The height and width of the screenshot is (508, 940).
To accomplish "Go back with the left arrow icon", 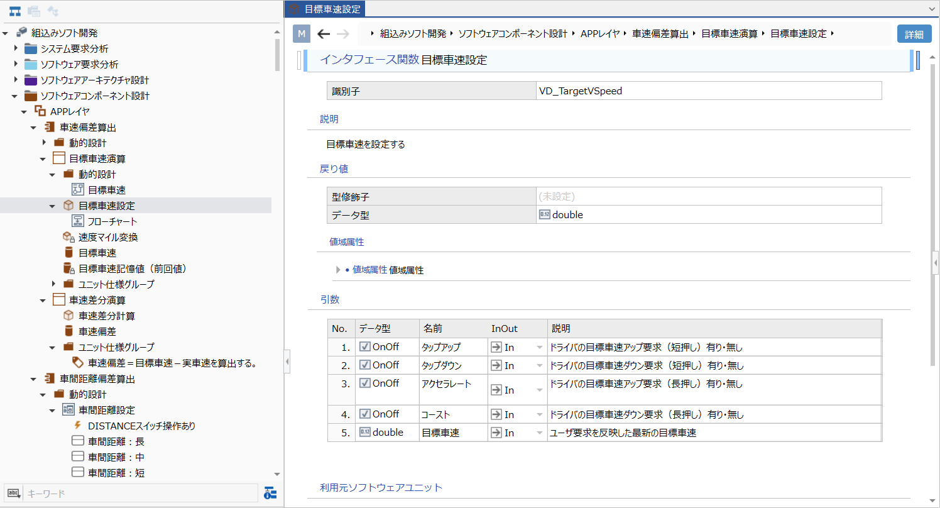I will [324, 34].
